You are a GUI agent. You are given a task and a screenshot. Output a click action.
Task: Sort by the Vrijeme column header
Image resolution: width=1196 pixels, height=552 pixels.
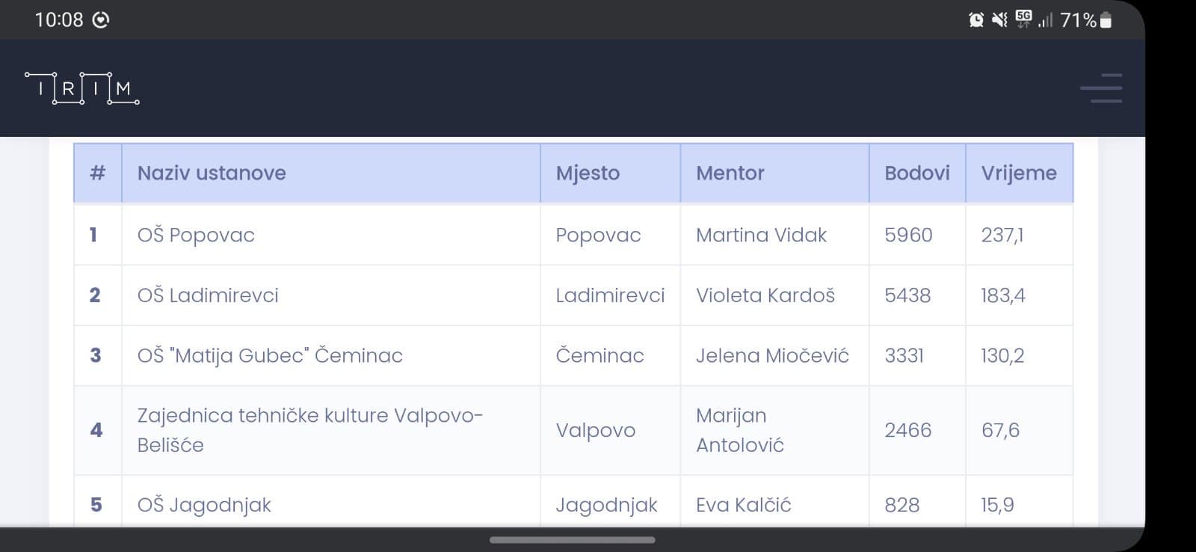pos(1019,173)
